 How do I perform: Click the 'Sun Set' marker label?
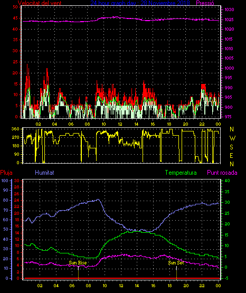(x=176, y=263)
